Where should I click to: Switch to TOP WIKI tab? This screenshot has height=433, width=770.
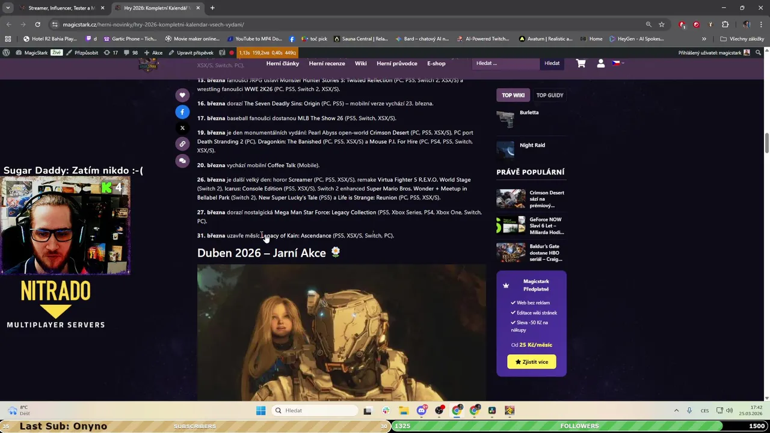coord(513,95)
